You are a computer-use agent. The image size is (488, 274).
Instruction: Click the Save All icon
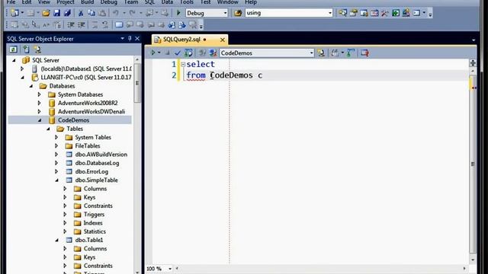click(x=67, y=13)
